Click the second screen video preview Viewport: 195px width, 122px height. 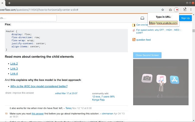click(x=161, y=82)
